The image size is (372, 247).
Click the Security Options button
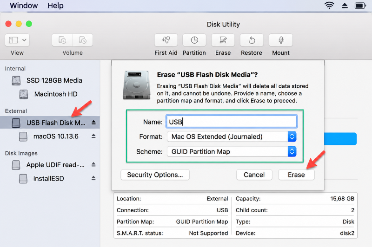click(x=155, y=175)
